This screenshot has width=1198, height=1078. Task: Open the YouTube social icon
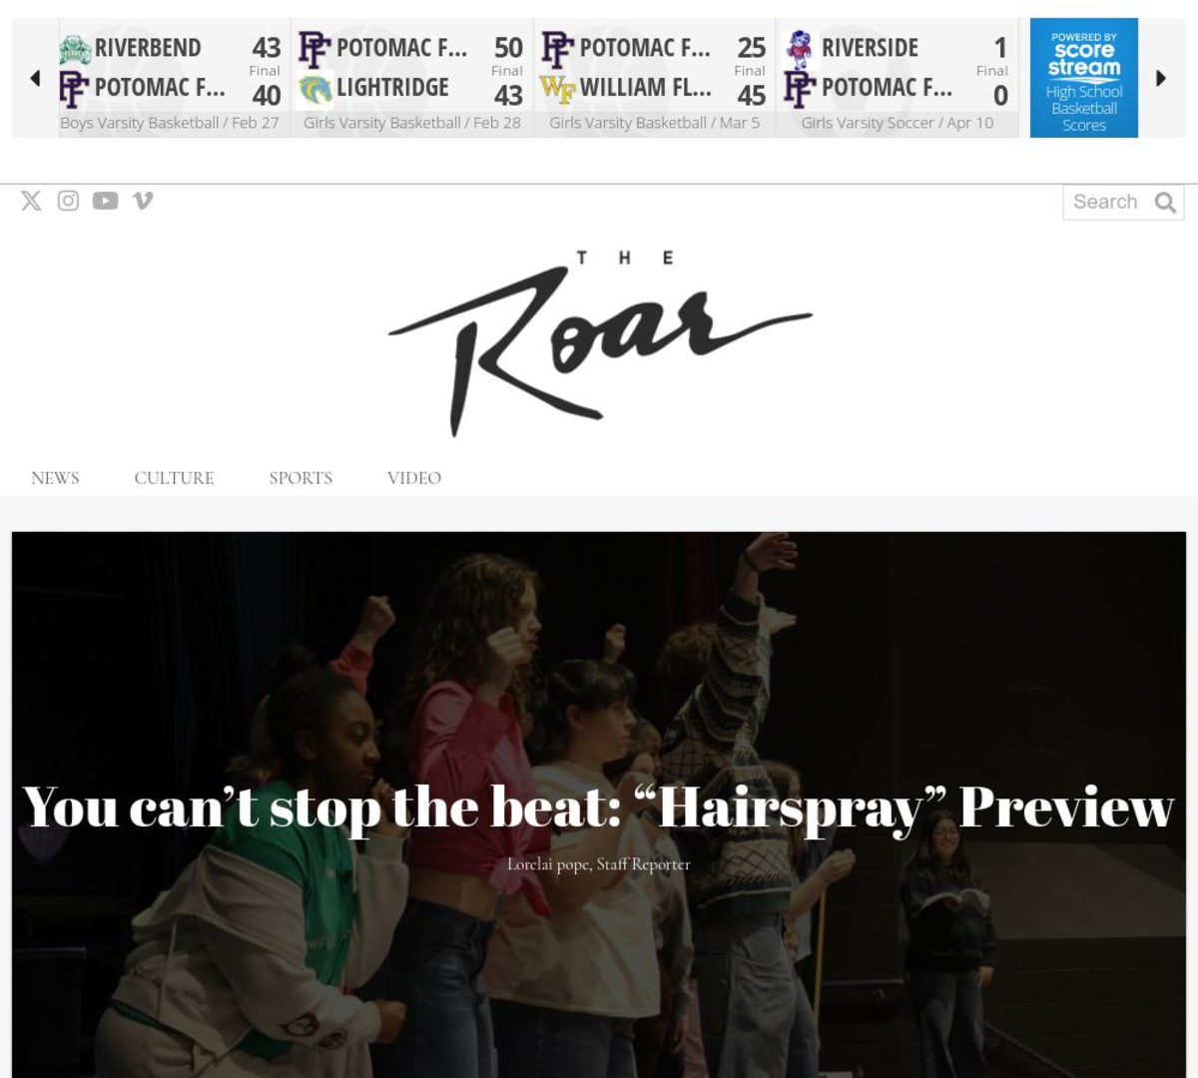[x=105, y=201]
